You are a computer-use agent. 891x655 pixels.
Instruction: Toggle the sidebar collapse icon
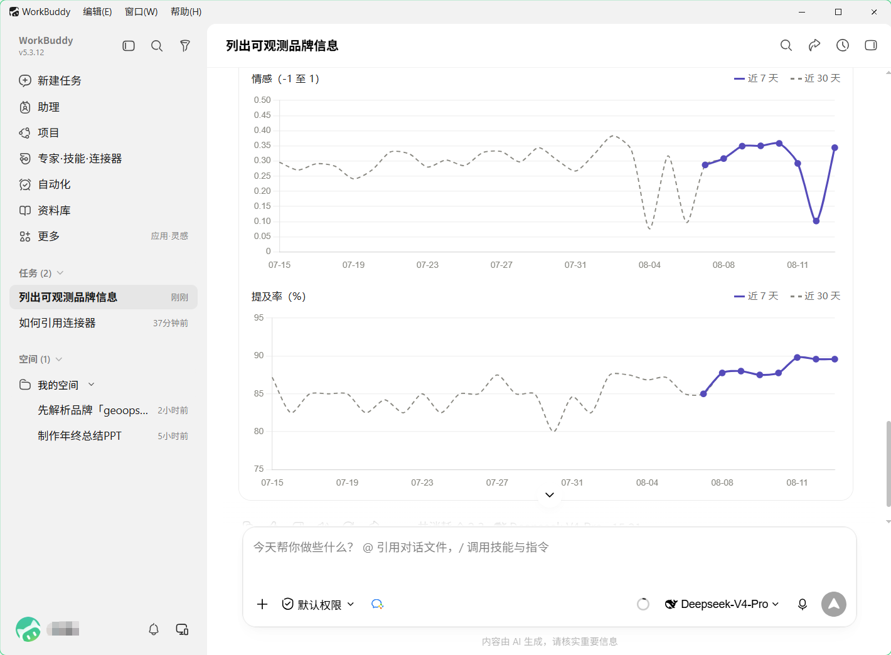coord(129,46)
